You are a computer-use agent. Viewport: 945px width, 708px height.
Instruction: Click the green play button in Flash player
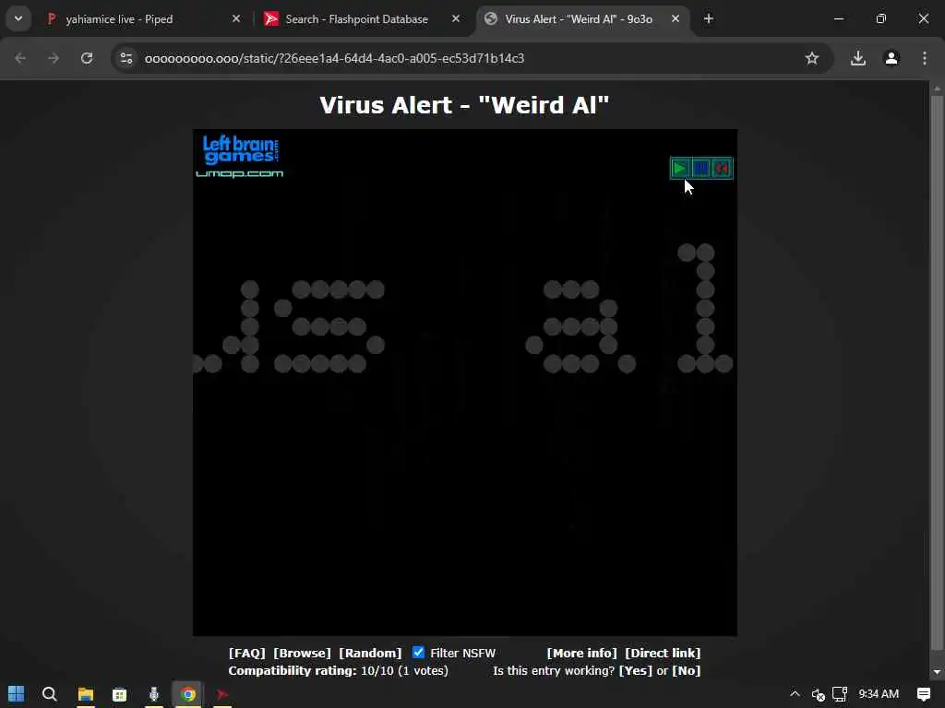pos(680,169)
